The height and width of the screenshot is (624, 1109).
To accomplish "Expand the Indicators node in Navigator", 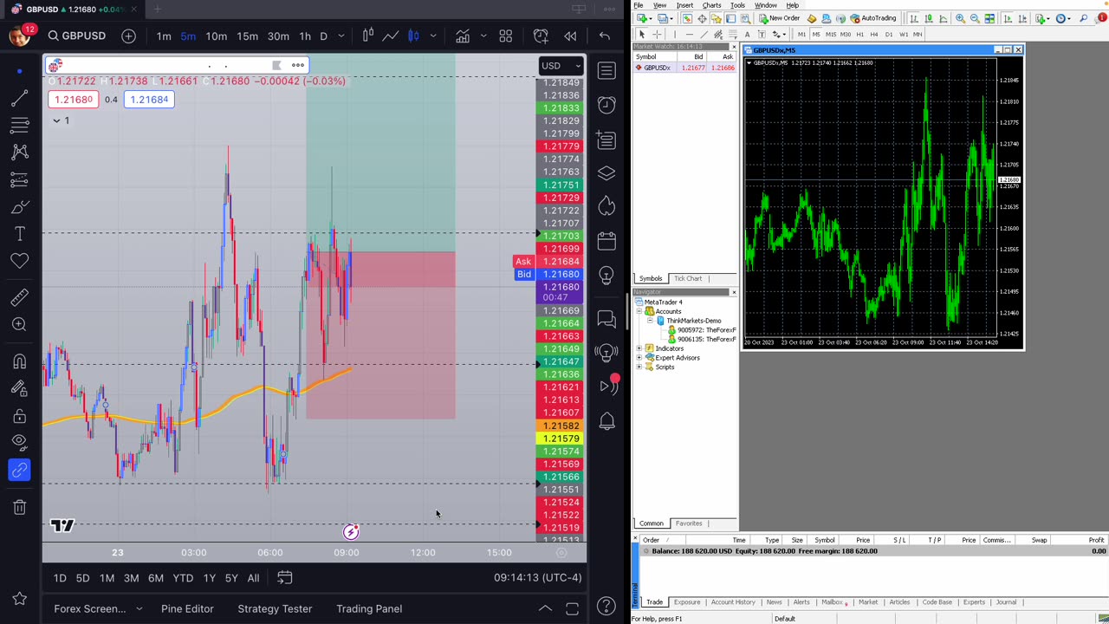I will (x=639, y=348).
